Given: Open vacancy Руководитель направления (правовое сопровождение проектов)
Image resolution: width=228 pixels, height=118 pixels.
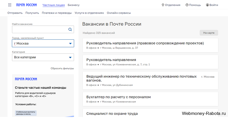Looking at the screenshot, I should (150, 45).
